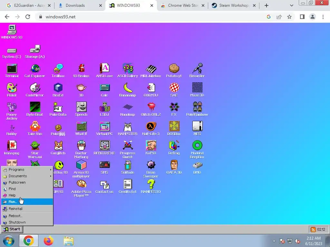Screen dimensions: 330x247
Task: Switch to the Chrome Web Store tab
Action: [183, 5]
